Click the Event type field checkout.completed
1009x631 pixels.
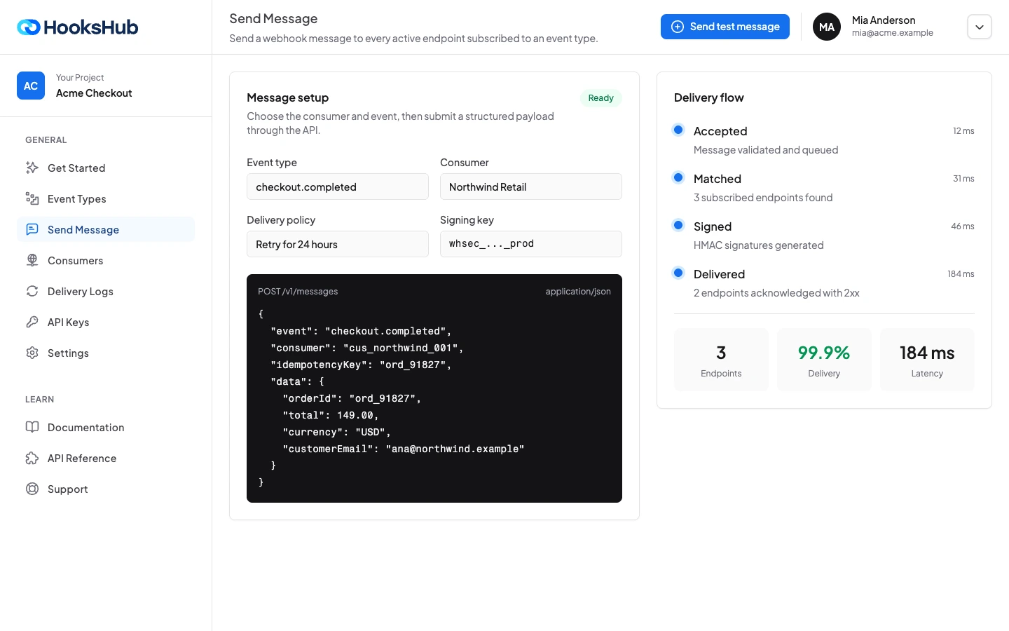[338, 186]
